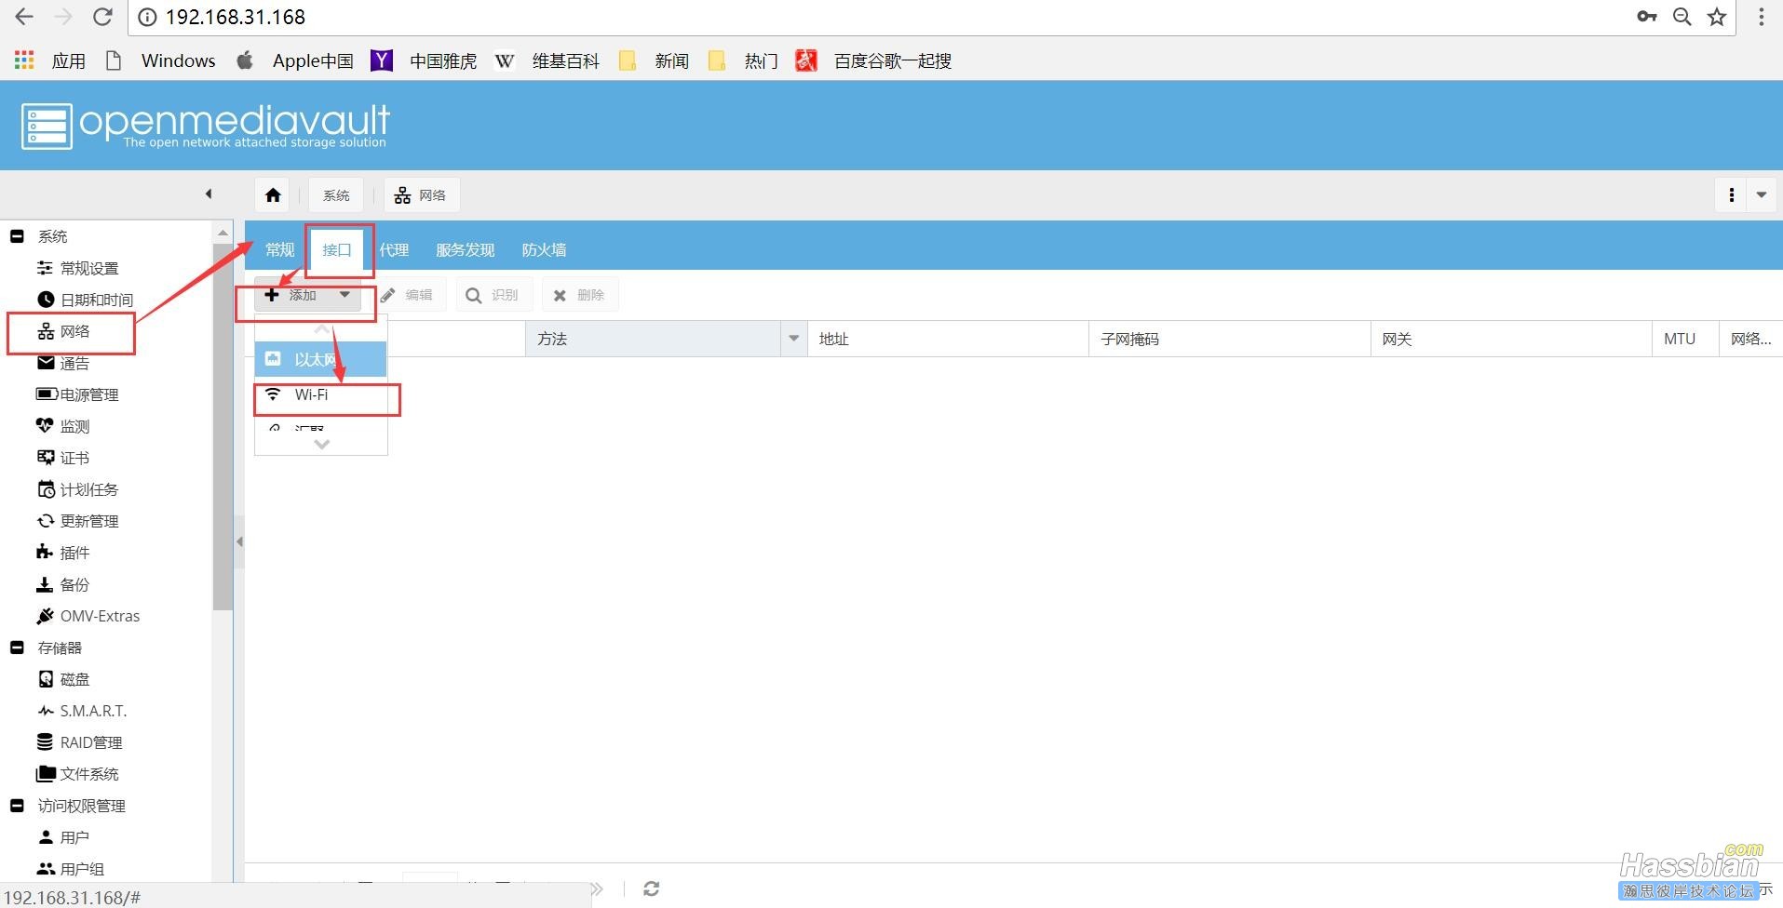This screenshot has width=1783, height=908.
Task: Sort by the 地址 column header
Action: (948, 339)
